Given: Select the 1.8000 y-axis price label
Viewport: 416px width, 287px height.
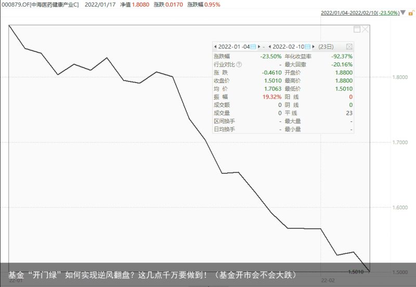Looking at the screenshot, I should [400, 77].
